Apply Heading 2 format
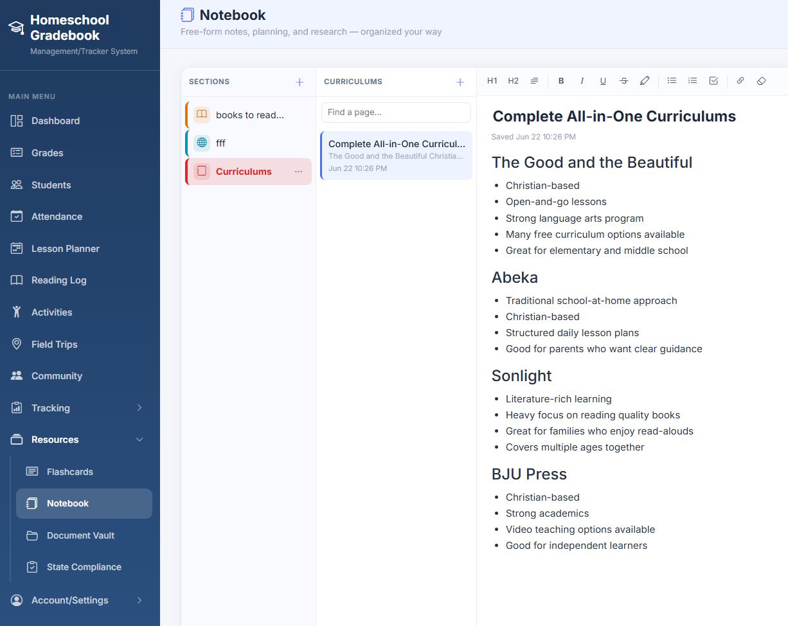The width and height of the screenshot is (788, 626). pyautogui.click(x=513, y=81)
